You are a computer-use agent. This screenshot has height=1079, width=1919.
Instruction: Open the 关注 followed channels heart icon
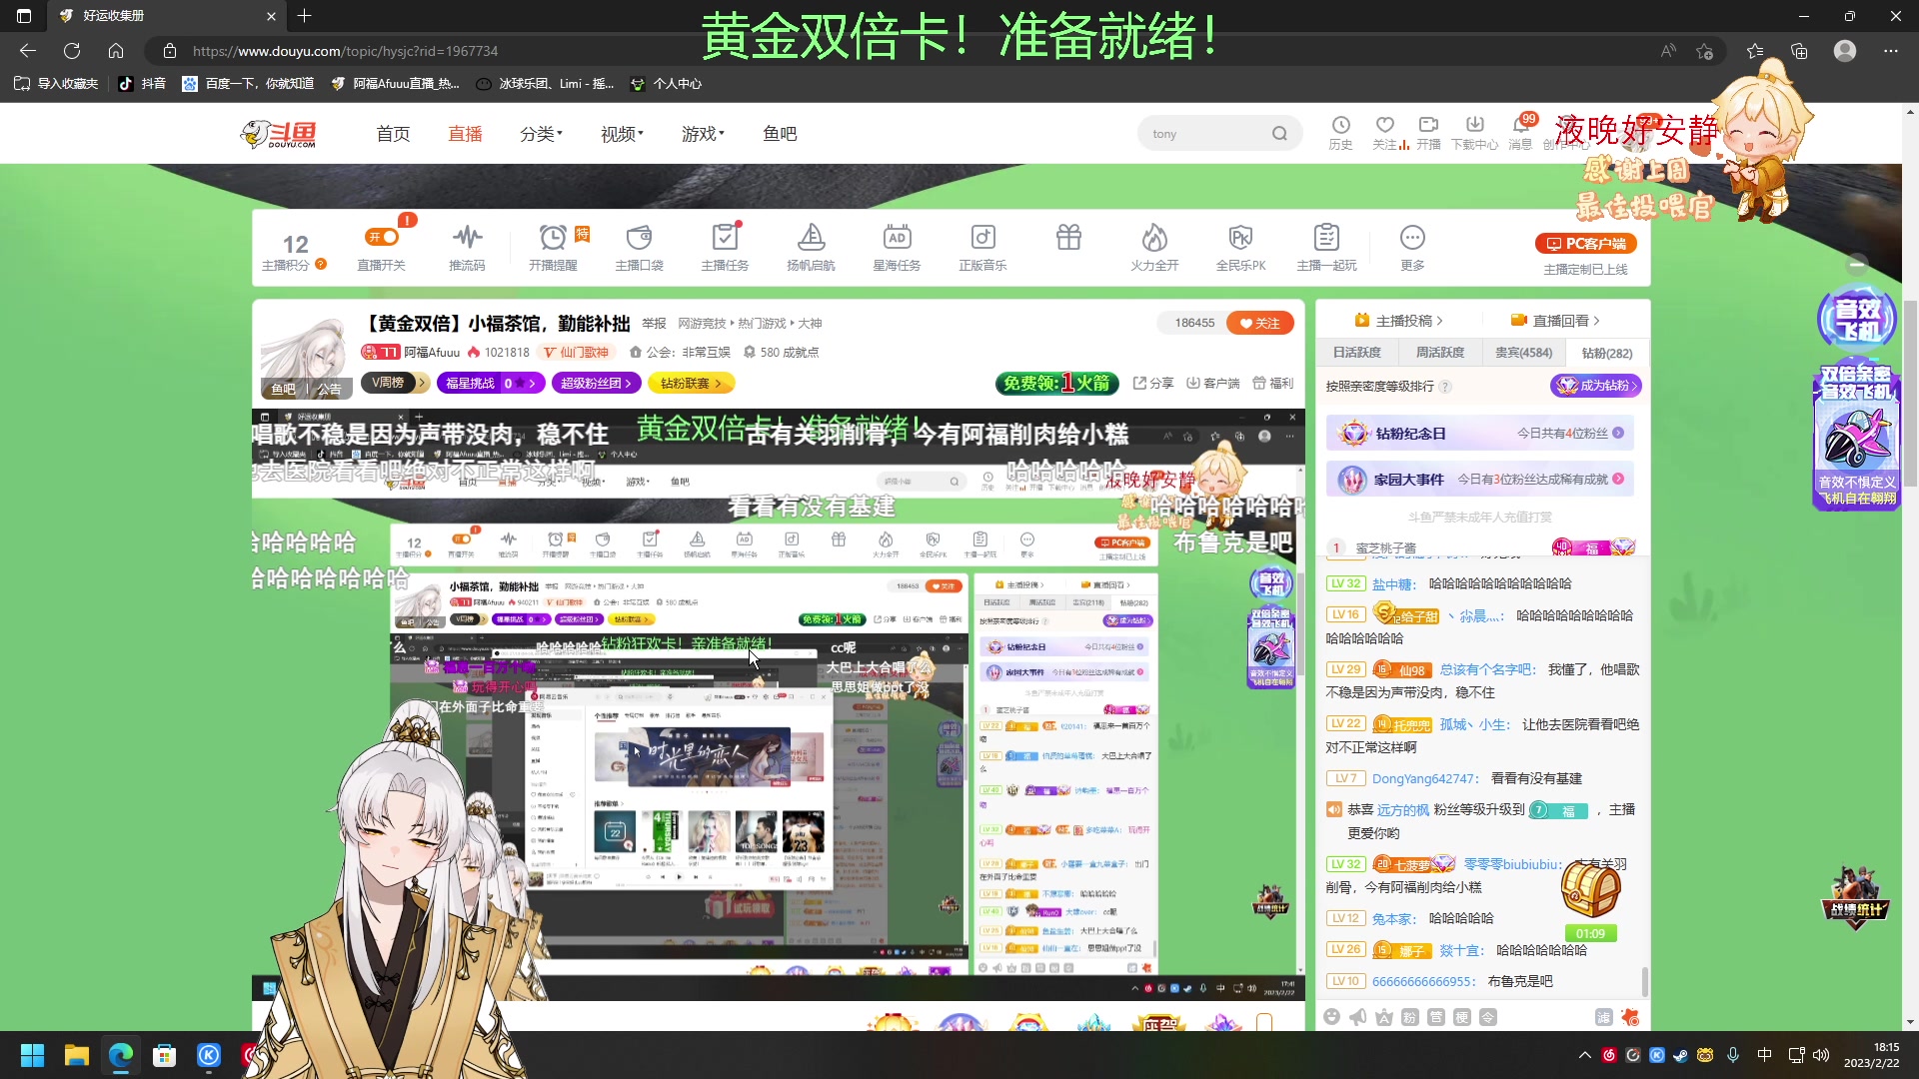coord(1385,133)
